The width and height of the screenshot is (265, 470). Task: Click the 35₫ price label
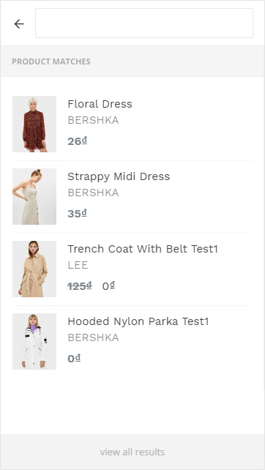coord(78,214)
